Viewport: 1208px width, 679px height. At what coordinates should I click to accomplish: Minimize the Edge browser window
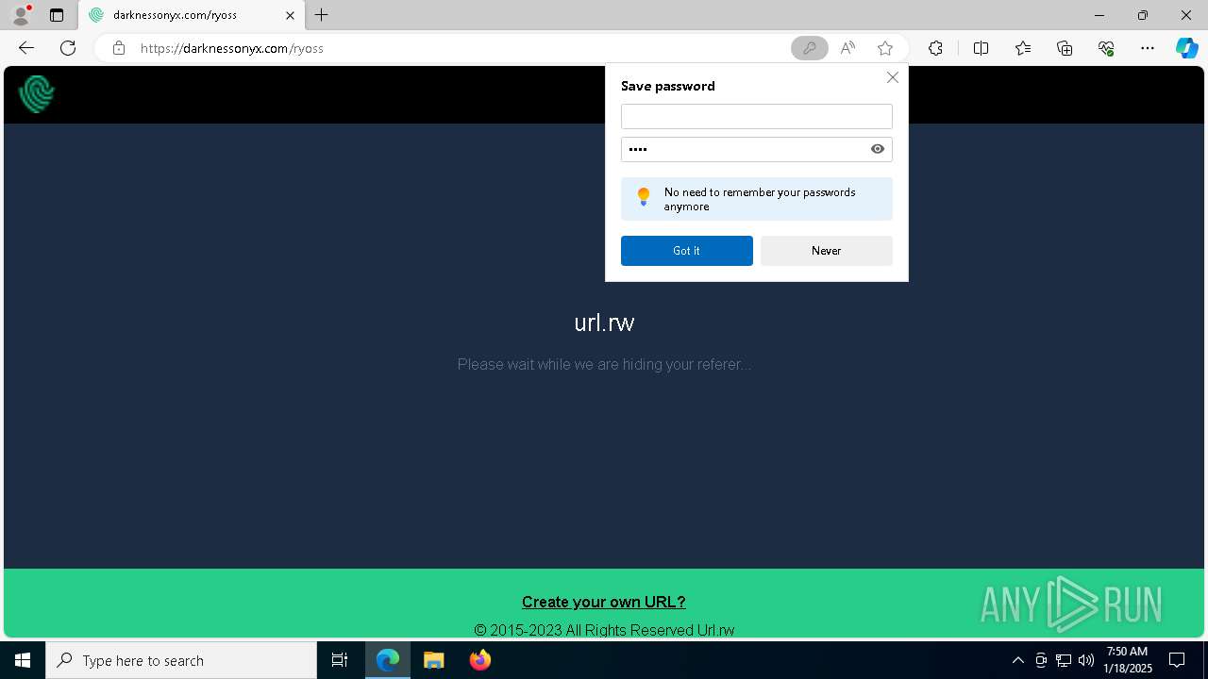[x=1099, y=15]
